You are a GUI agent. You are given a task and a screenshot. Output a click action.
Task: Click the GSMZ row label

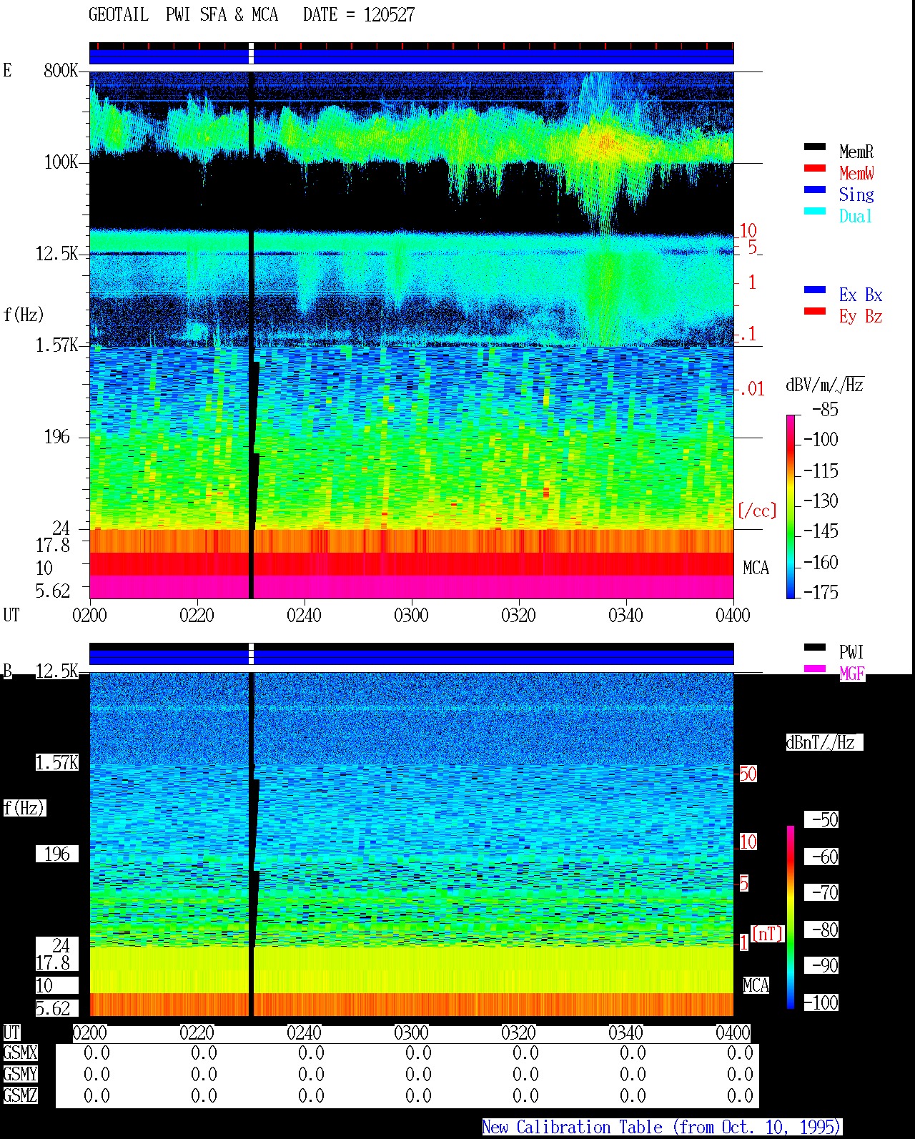[20, 1095]
